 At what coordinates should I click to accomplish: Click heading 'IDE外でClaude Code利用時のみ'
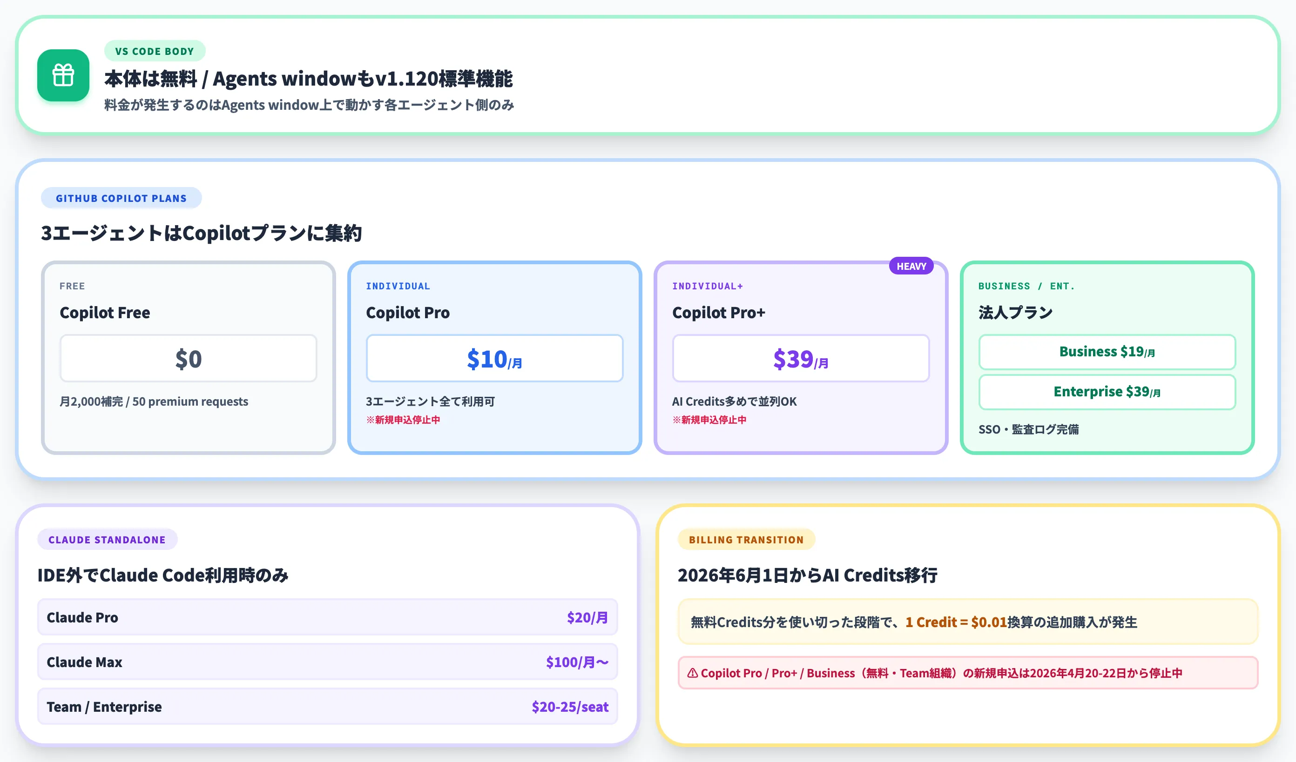pos(163,575)
